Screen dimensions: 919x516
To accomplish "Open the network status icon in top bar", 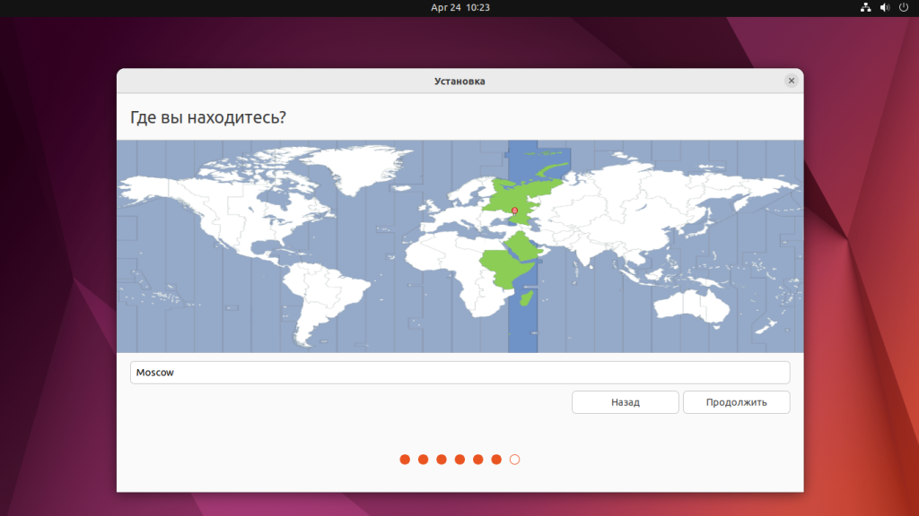I will [x=866, y=7].
